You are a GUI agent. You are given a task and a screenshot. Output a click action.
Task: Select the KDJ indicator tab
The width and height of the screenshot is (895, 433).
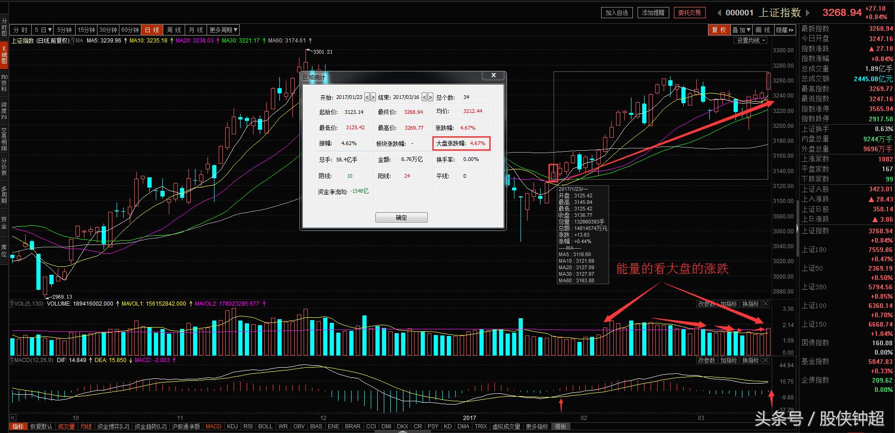[x=232, y=426]
